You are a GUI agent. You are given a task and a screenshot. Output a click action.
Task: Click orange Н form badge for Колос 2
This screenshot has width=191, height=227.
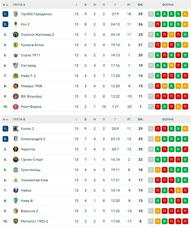185,129
